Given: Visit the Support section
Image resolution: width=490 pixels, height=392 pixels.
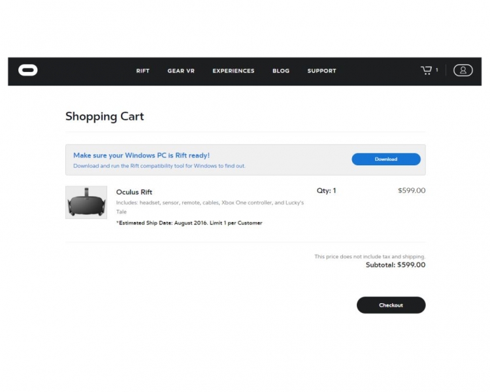Looking at the screenshot, I should (321, 71).
